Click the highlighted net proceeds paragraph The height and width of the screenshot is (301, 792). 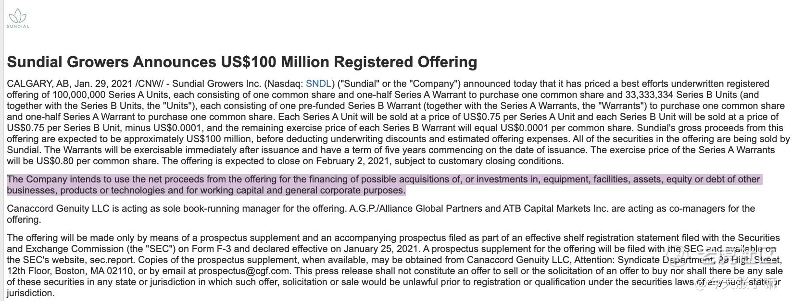(x=383, y=185)
